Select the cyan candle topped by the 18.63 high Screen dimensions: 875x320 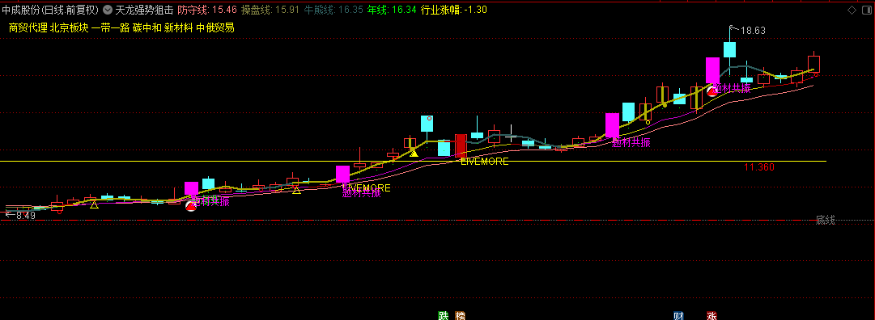click(x=729, y=49)
